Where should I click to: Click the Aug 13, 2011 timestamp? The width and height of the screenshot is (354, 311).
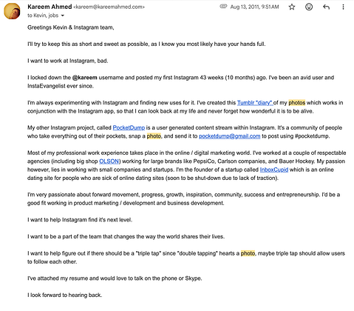click(x=254, y=7)
